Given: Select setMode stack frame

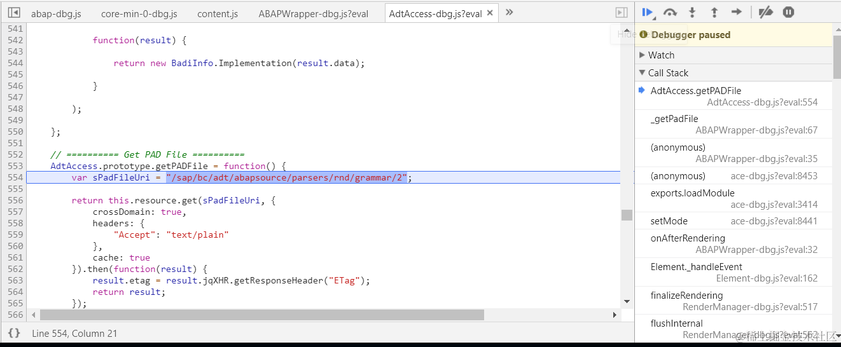Looking at the screenshot, I should point(733,221).
